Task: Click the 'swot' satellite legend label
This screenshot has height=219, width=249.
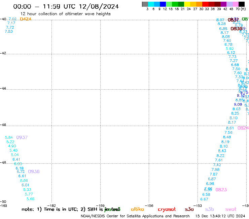Action: [x=231, y=210]
